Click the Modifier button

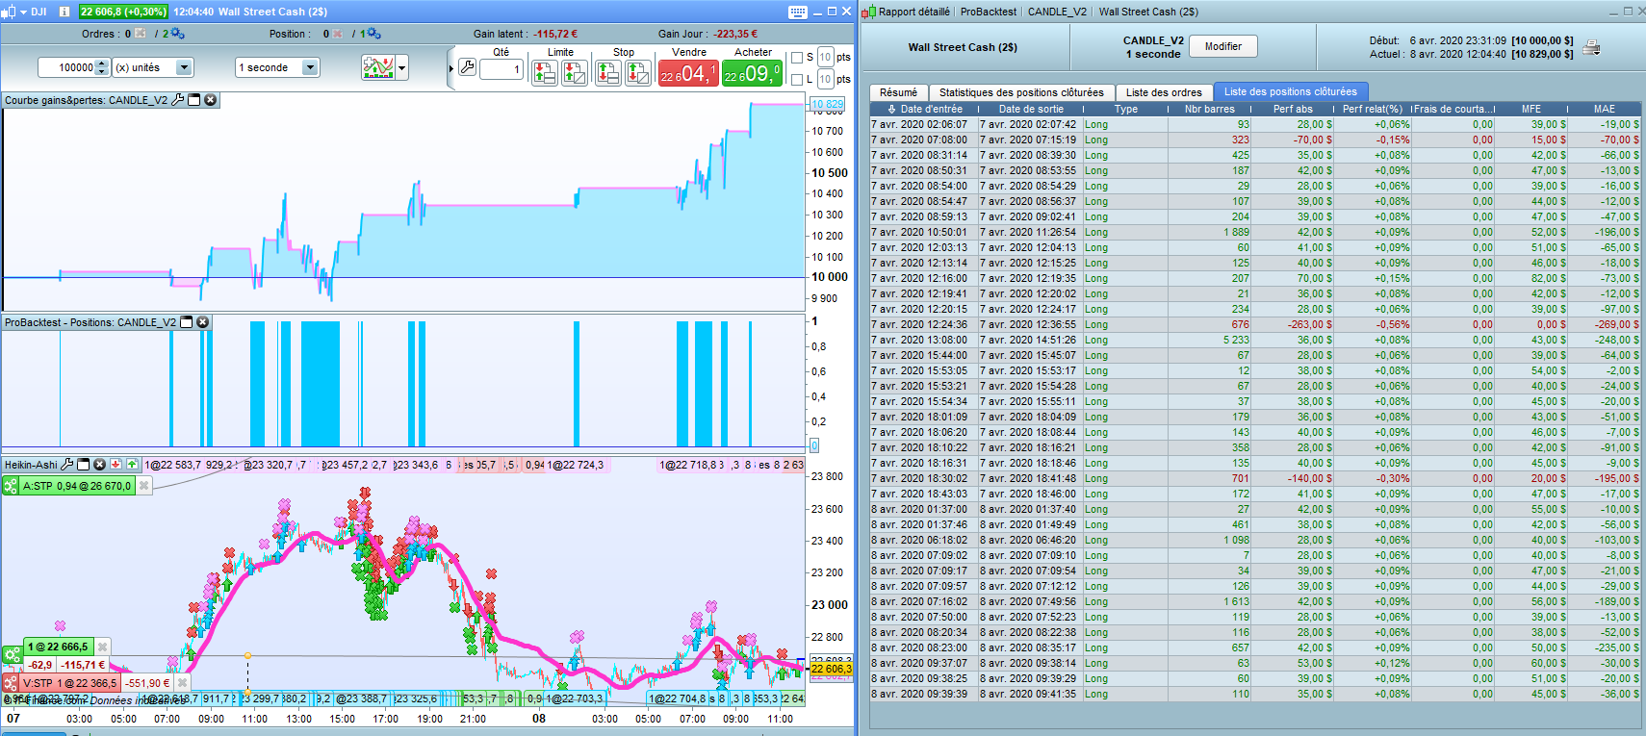(x=1223, y=46)
